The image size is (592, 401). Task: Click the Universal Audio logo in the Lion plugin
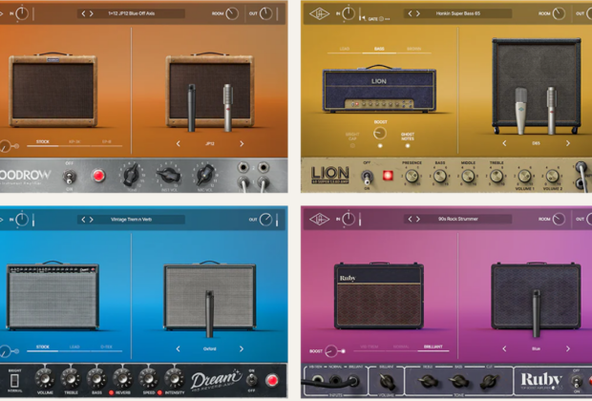(x=319, y=13)
